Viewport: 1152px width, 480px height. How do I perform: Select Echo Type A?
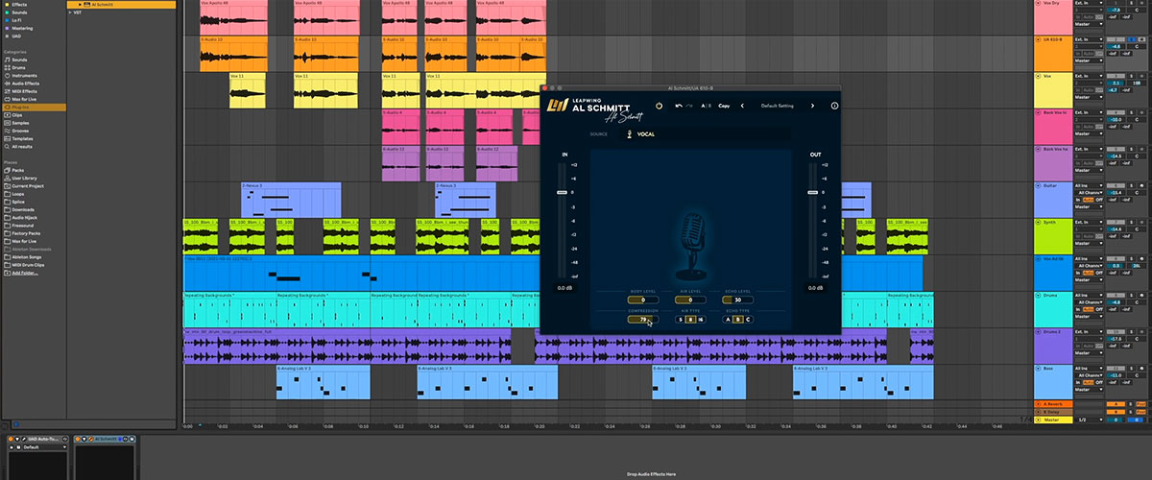pyautogui.click(x=728, y=319)
